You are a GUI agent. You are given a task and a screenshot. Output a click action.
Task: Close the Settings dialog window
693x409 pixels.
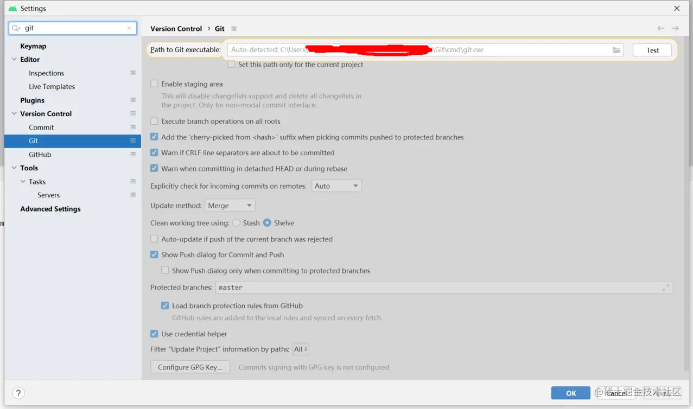(x=677, y=9)
